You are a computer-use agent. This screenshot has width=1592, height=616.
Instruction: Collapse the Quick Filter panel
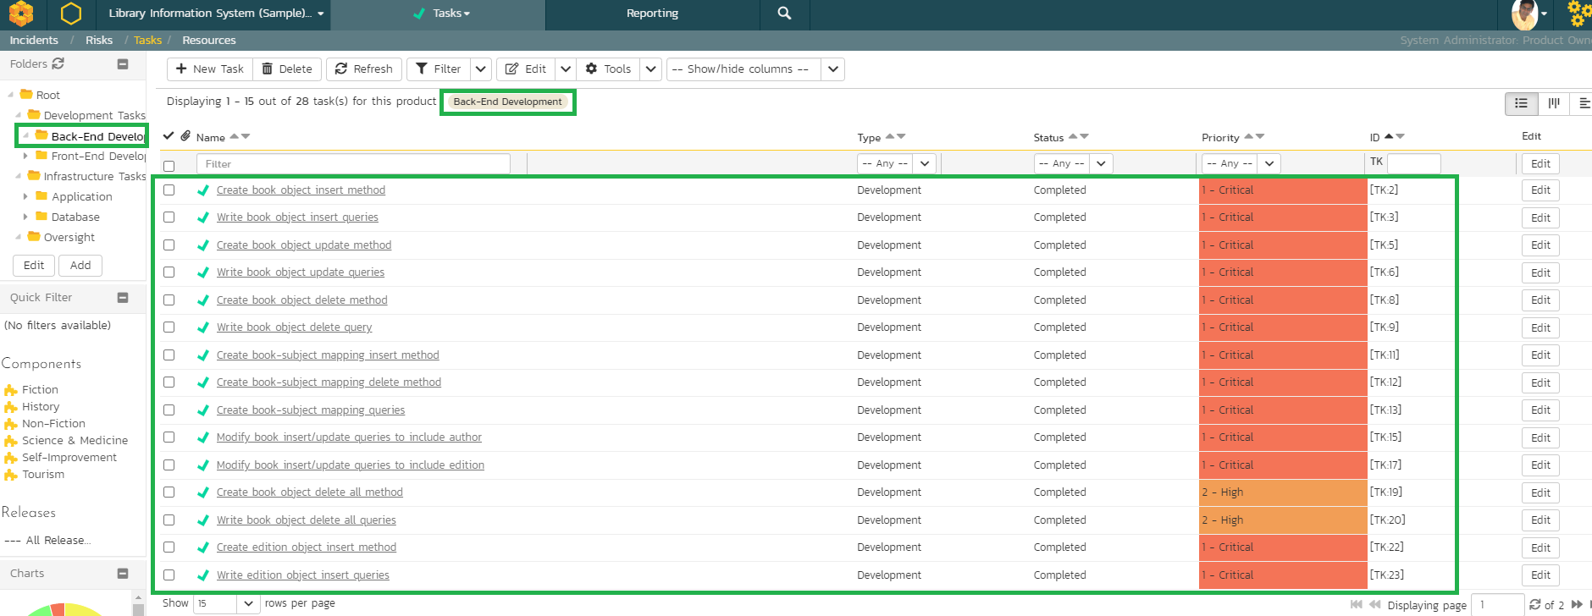[123, 297]
